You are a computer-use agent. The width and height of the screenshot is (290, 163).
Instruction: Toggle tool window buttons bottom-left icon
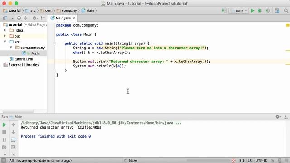[4, 160]
